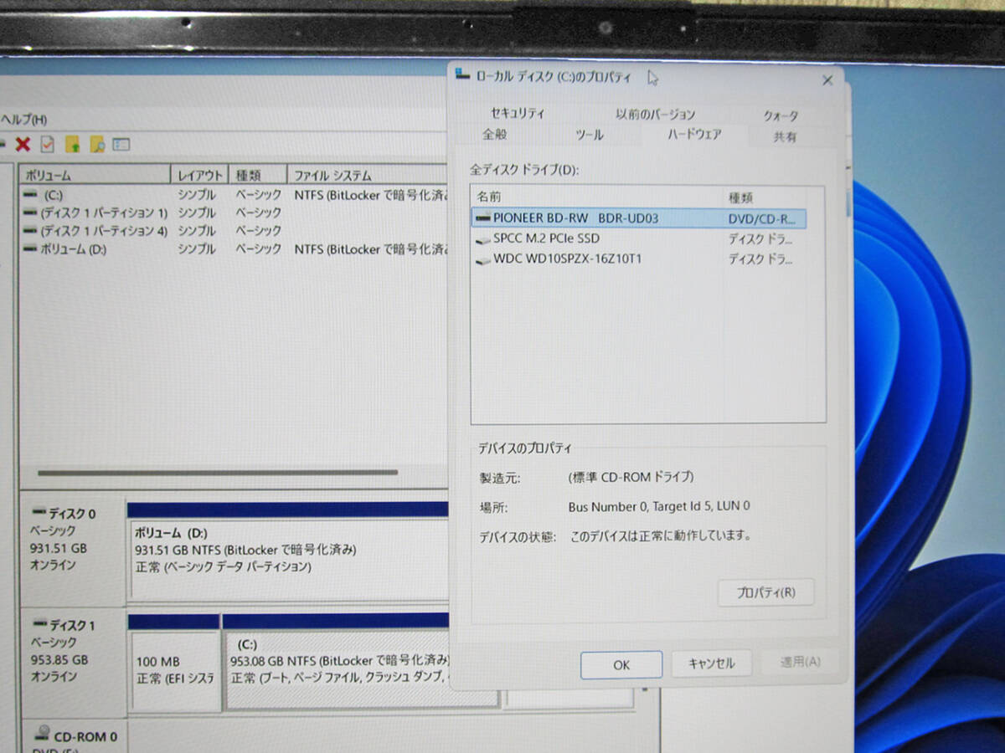1005x753 pixels.
Task: Select the (C:) row in volume list
Action: point(234,194)
